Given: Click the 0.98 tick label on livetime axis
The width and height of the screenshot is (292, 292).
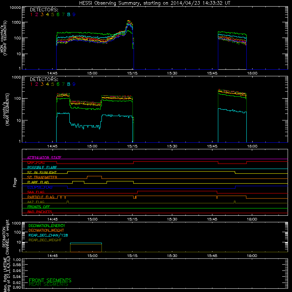Looking at the screenshot, I should click(x=17, y=265).
